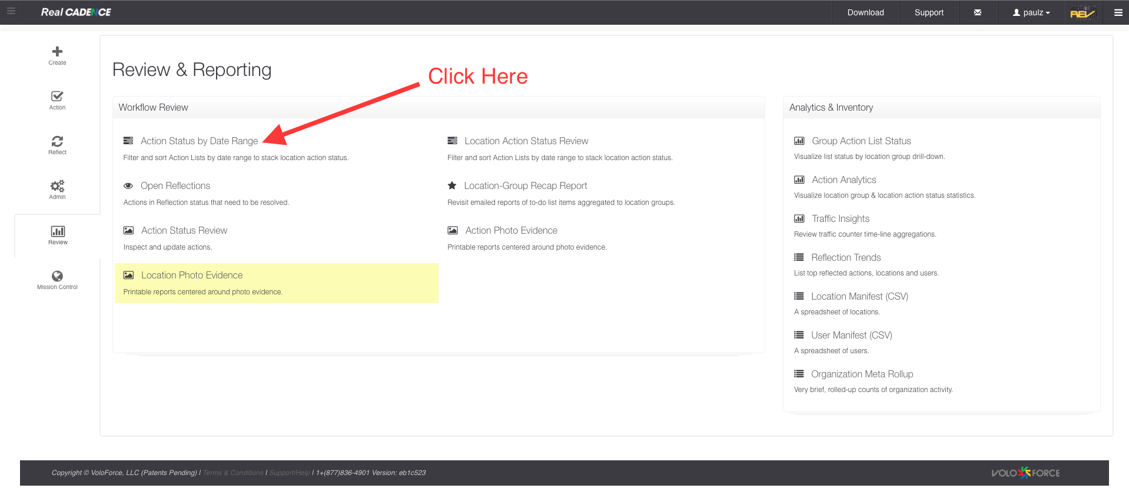The image size is (1129, 488).
Task: Open the Traffic Insights analytics link
Action: pyautogui.click(x=840, y=219)
